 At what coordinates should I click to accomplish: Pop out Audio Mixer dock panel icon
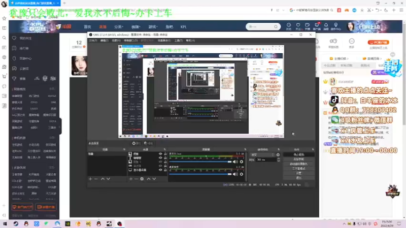point(245,149)
